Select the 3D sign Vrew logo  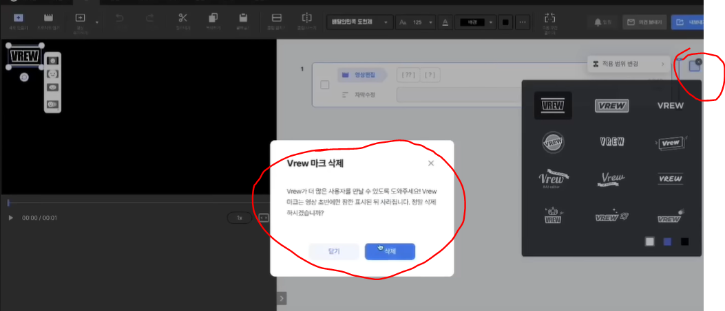coord(671,142)
